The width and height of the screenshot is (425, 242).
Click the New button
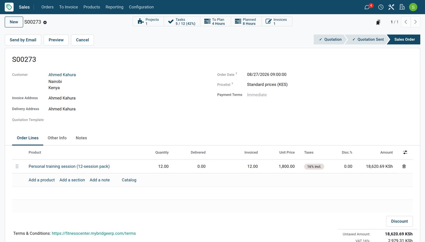click(14, 22)
